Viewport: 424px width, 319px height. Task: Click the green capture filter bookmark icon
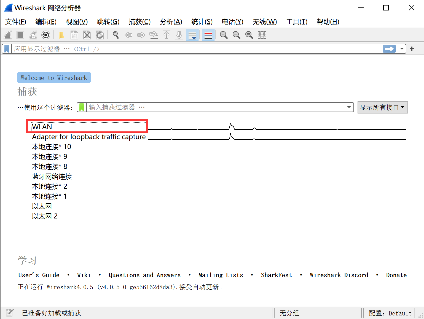[x=82, y=107]
